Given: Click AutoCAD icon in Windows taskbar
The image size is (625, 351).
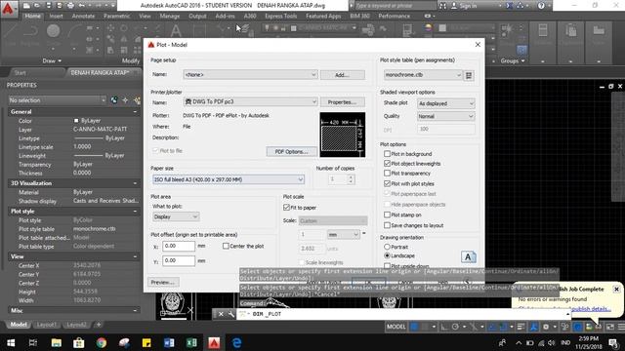Looking at the screenshot, I should click(x=214, y=342).
